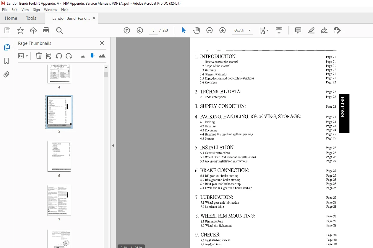Click '6.4 CWD and RX gear unit brake start-up'
The height and width of the screenshot is (248, 373).
226,188
